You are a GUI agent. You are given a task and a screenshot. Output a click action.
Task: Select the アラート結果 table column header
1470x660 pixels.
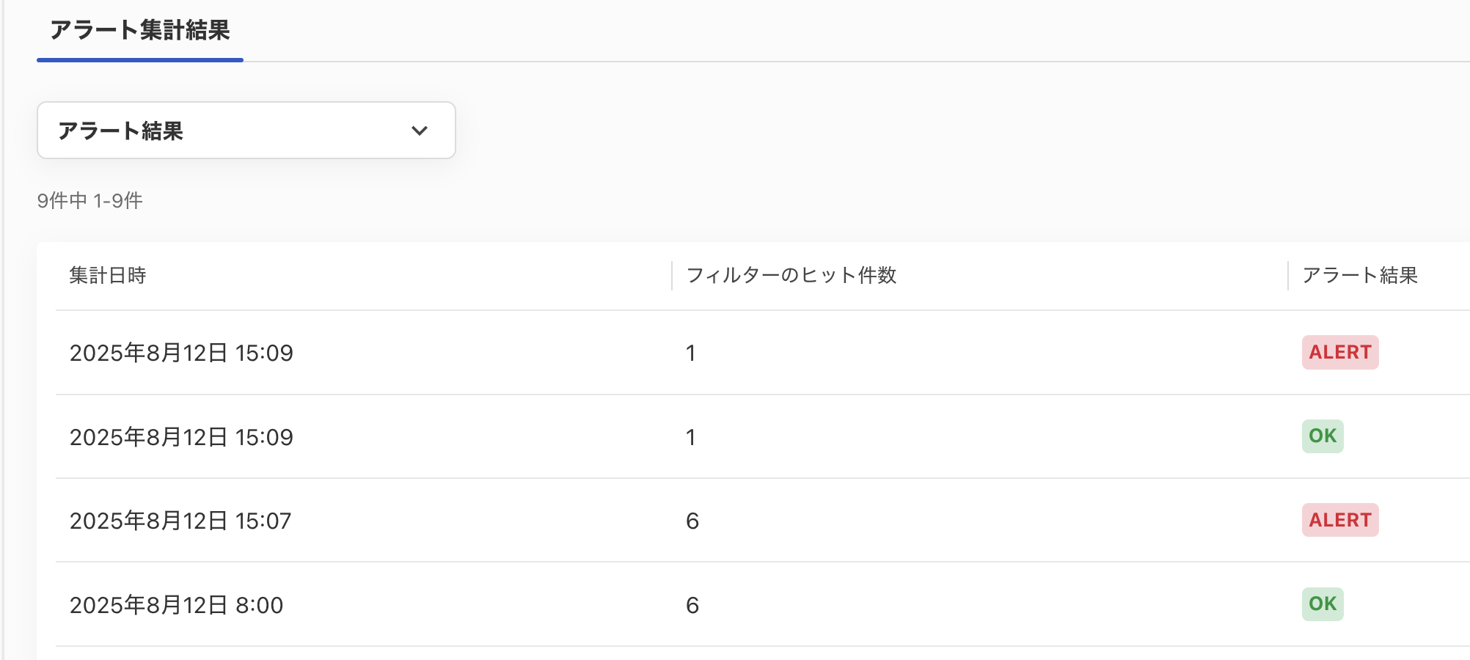point(1359,275)
